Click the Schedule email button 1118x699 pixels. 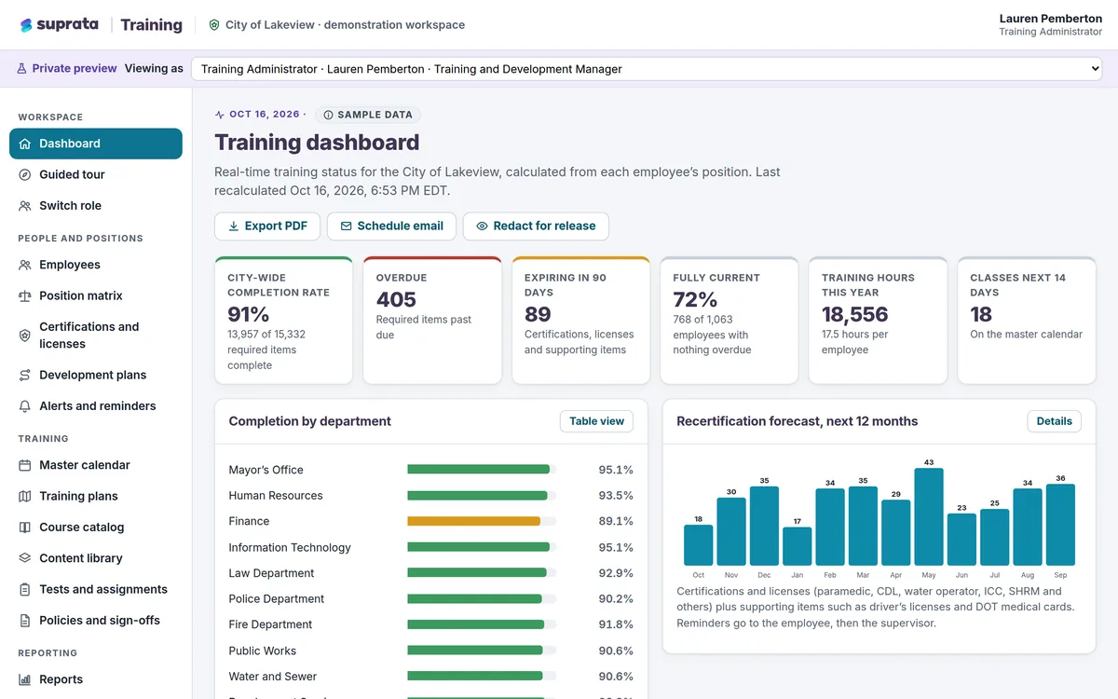point(392,226)
